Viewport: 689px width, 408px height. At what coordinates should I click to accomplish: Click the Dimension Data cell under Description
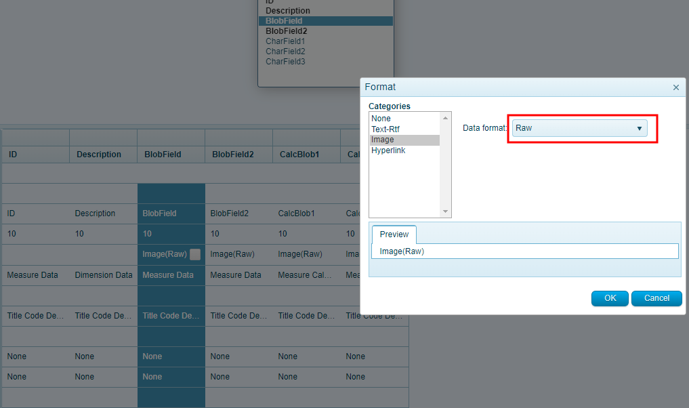pyautogui.click(x=104, y=275)
